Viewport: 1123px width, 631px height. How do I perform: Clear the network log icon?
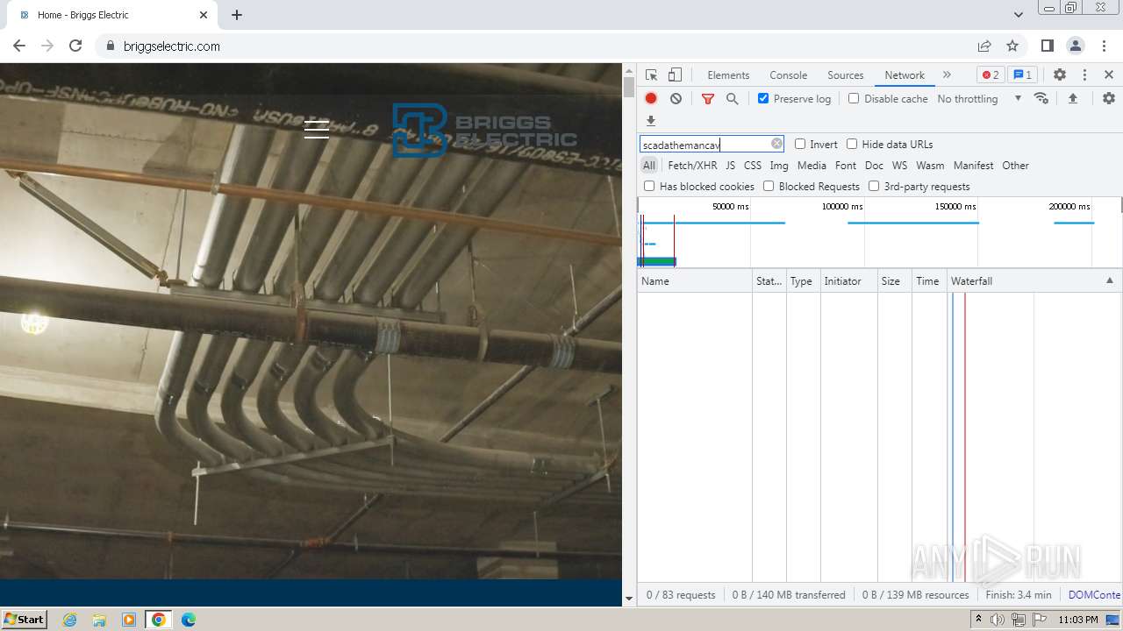pyautogui.click(x=676, y=98)
